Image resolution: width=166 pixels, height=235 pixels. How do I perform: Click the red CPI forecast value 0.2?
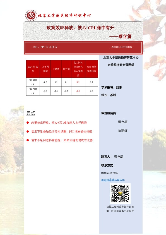pos(78,82)
